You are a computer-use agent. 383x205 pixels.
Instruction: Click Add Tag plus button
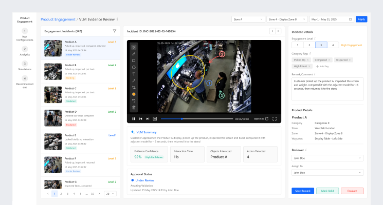coord(322,66)
